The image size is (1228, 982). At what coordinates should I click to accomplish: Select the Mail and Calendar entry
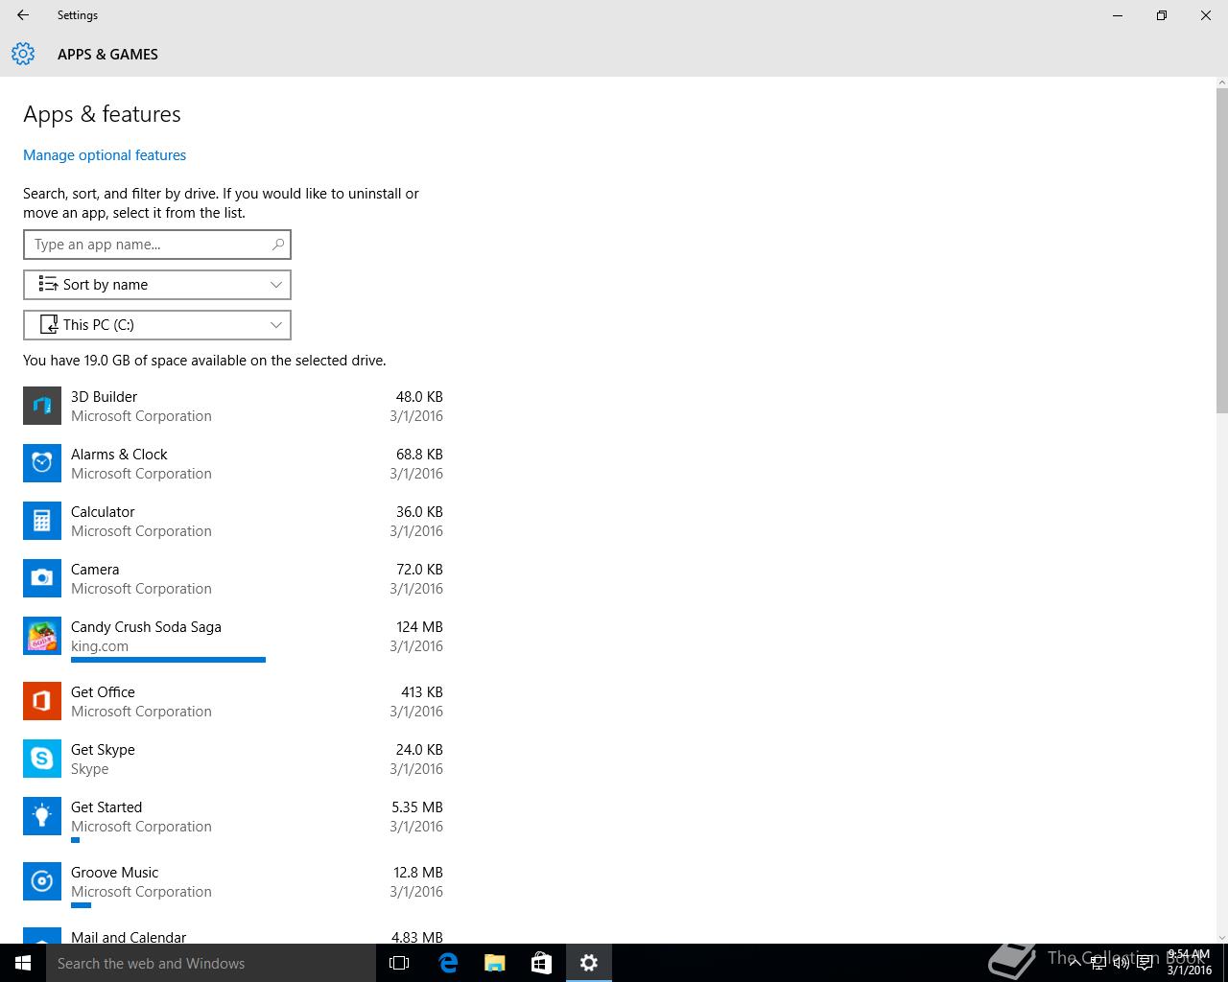pyautogui.click(x=233, y=936)
